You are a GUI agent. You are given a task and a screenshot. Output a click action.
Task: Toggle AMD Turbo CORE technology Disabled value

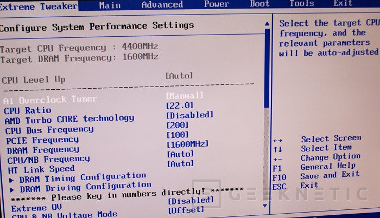tap(190, 115)
